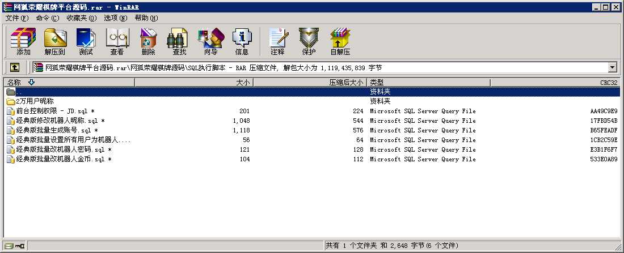Open the 向导 (Wizard) toolbar icon
Viewport: 624px width, 253px height.
click(211, 41)
